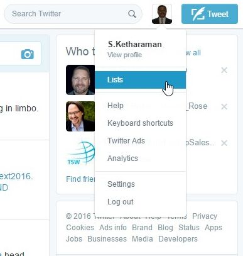Choose Log out option
This screenshot has height=256, width=243.
pos(121,202)
